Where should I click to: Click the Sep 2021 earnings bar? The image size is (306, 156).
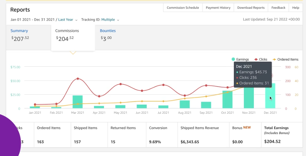(206, 105)
